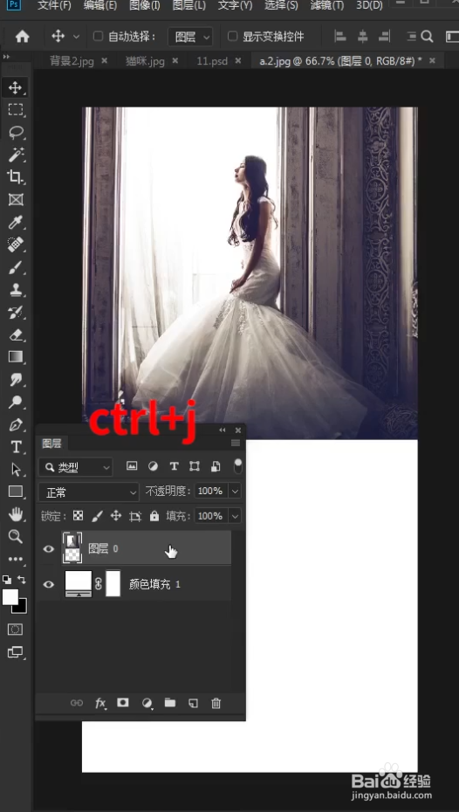Hide the 颜色填充 1 layer
The width and height of the screenshot is (459, 812).
49,584
